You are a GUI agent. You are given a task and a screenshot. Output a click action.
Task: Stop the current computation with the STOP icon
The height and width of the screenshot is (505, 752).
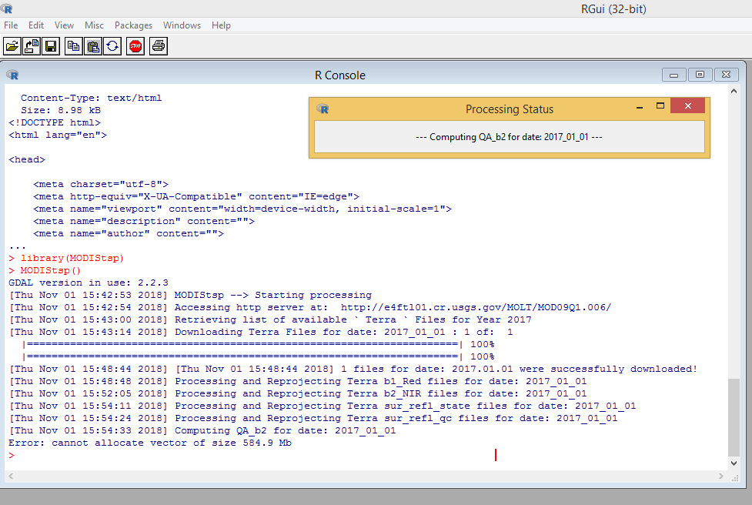click(137, 45)
